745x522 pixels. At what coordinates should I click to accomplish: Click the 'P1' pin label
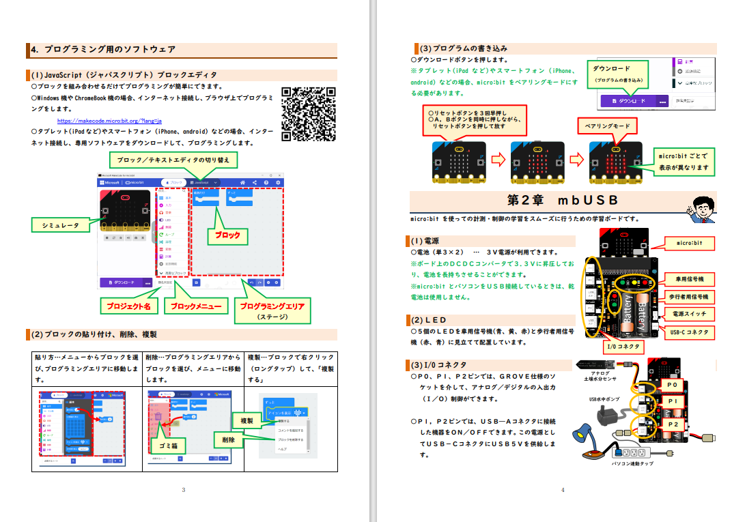tap(673, 401)
